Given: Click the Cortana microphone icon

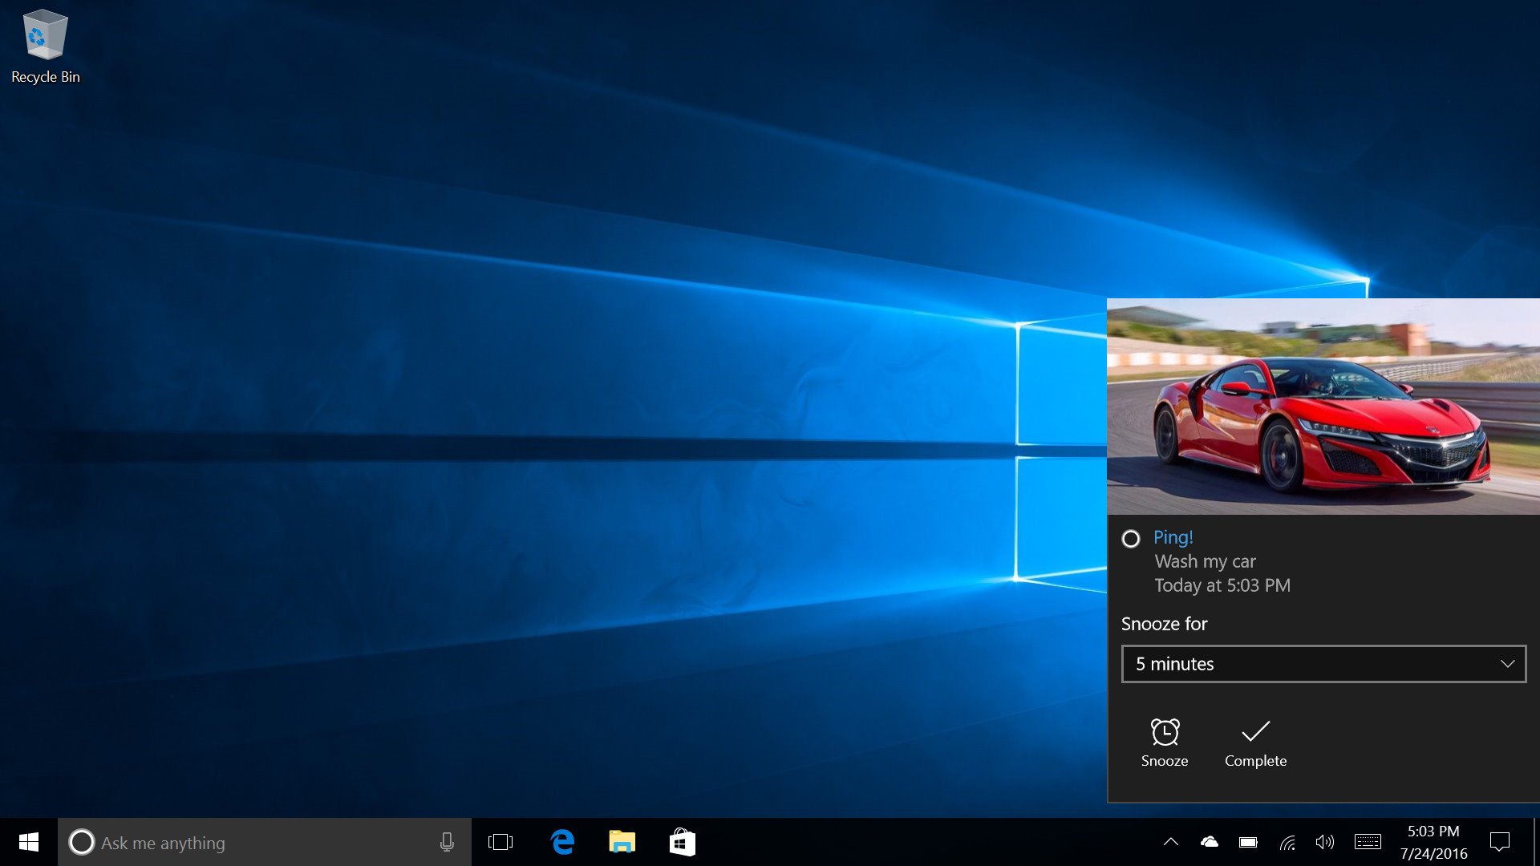Looking at the screenshot, I should tap(447, 842).
